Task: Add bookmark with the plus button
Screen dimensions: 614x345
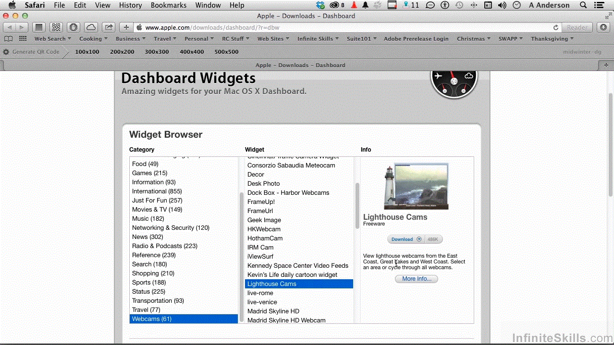Action: click(126, 27)
